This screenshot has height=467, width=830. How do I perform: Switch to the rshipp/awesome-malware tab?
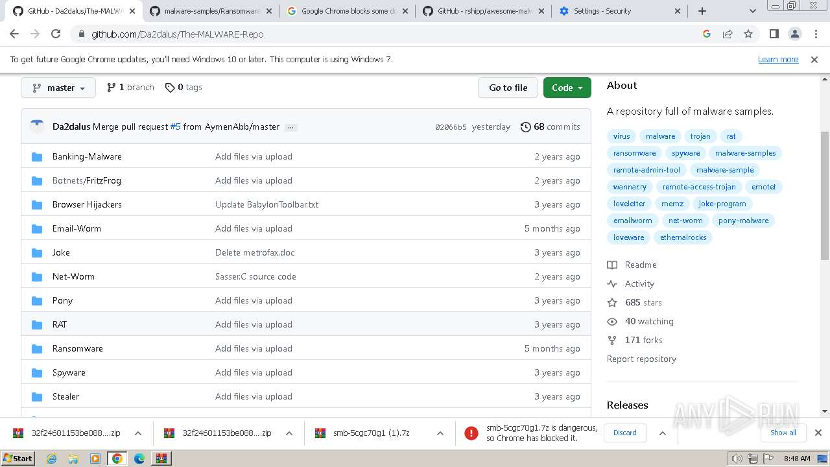pos(484,11)
